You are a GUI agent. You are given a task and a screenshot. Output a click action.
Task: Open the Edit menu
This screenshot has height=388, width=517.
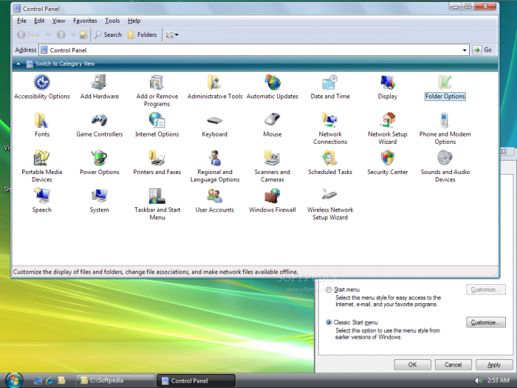[39, 21]
